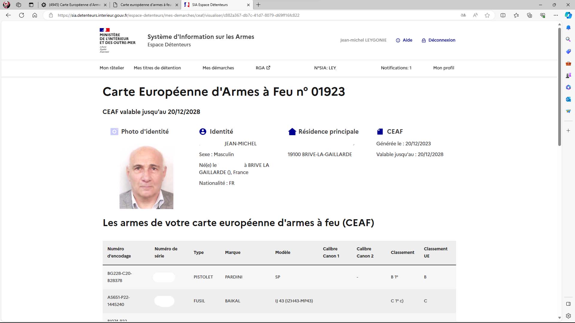Viewport: 575px width, 323px height.
Task: Click the N°SIA: LEY text
Action: point(325,68)
